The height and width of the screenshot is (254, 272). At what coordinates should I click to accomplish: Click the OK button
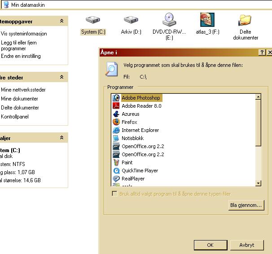click(x=211, y=245)
